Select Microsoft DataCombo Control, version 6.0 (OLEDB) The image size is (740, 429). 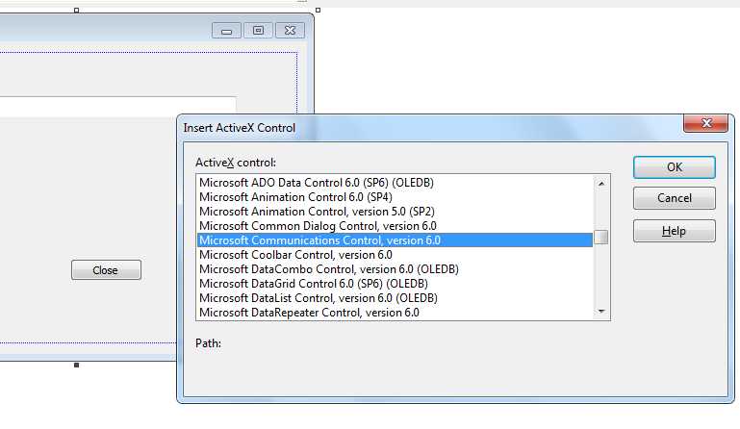tap(395, 269)
